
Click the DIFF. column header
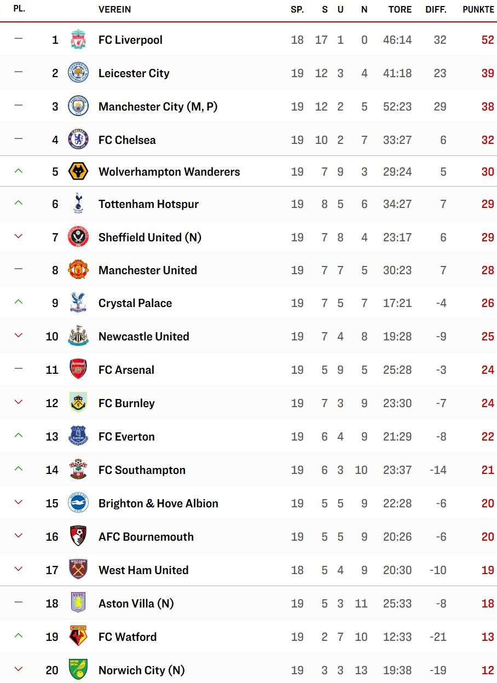[x=436, y=10]
